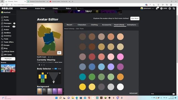
Task: Pick the teal skin tone swatch
Action: tap(82, 77)
